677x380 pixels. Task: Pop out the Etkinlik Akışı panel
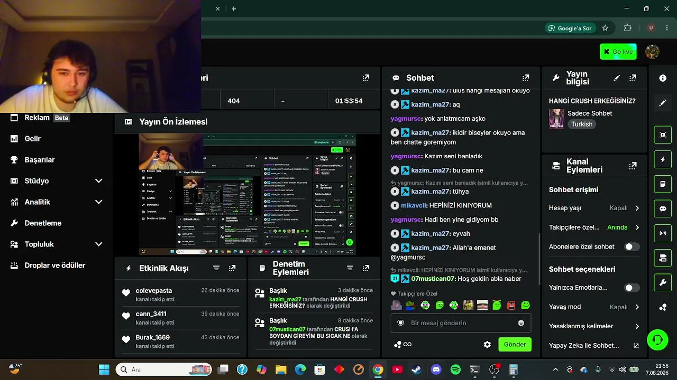click(x=232, y=268)
